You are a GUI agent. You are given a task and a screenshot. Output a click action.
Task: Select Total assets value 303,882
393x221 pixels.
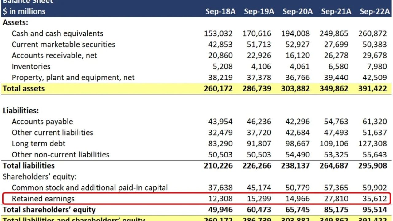[x=295, y=88]
